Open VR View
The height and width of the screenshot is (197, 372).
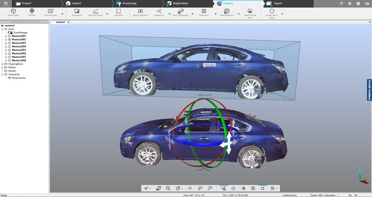point(32,12)
